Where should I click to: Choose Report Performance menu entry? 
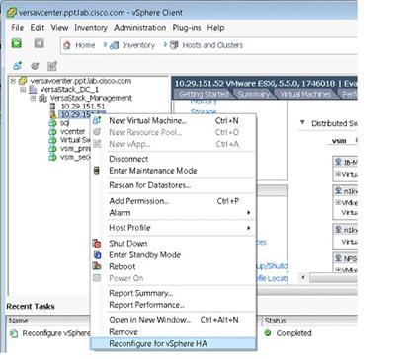click(173, 305)
